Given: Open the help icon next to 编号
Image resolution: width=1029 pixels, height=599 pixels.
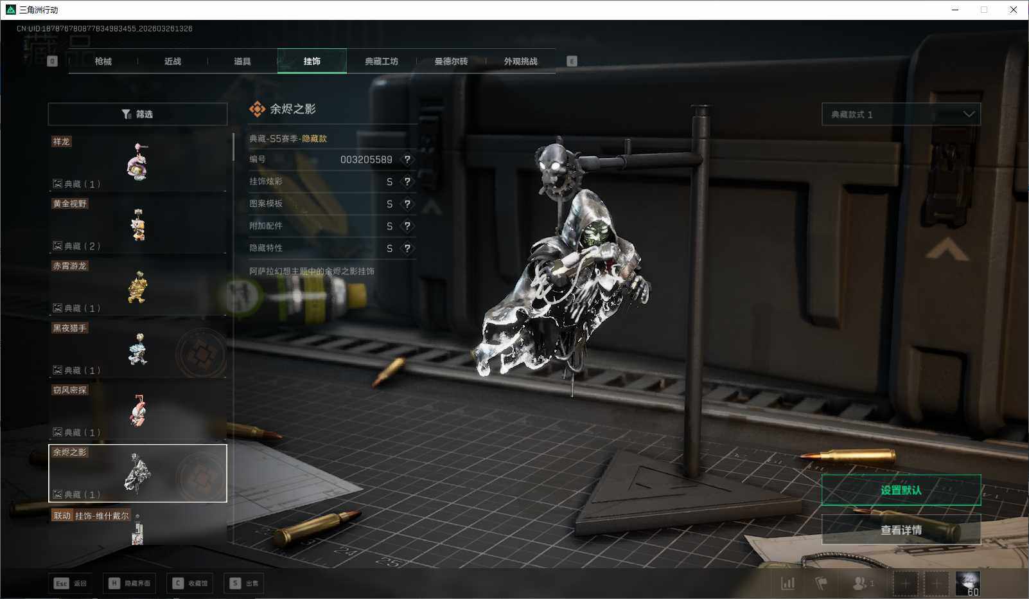Looking at the screenshot, I should tap(407, 159).
